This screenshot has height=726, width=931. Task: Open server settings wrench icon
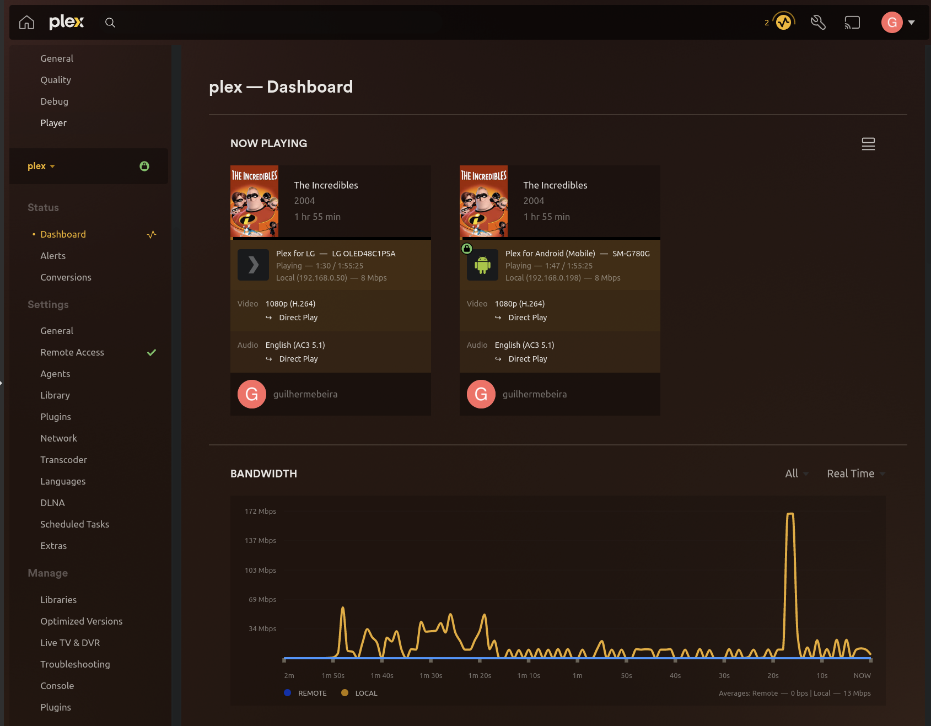(x=818, y=23)
